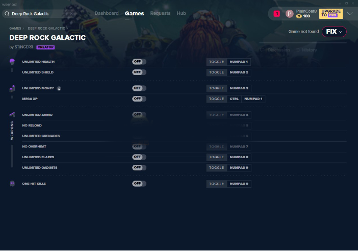Screen dimensions: 358x251
Task: Click the money category cubes icon
Action: [12, 88]
